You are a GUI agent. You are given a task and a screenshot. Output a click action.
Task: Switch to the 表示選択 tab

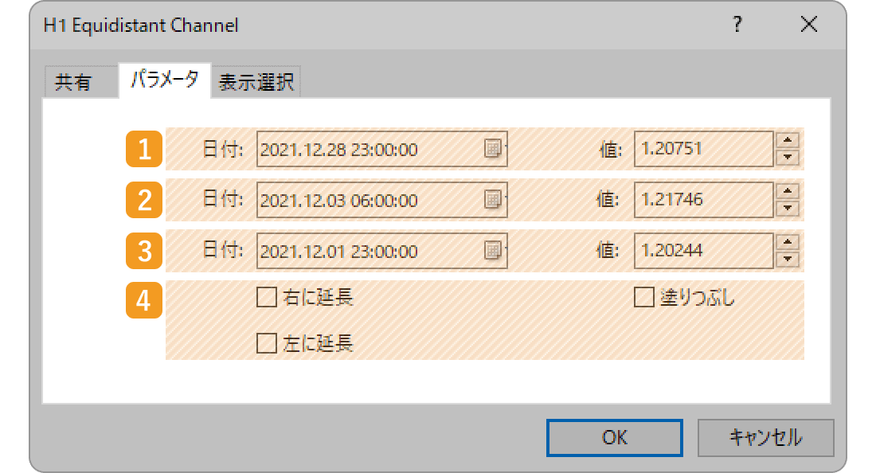[256, 82]
